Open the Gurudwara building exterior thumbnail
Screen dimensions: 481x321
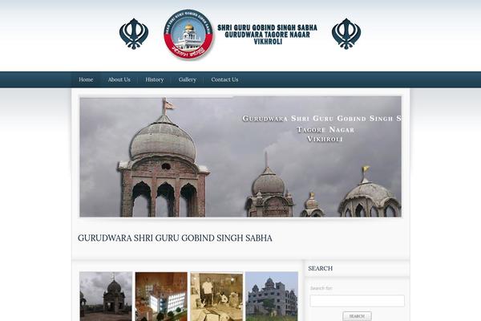(x=272, y=296)
